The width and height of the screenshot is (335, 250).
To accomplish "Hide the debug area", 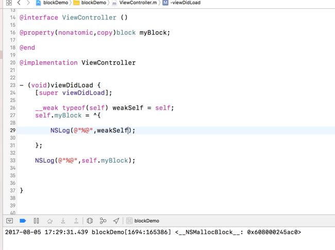I will coord(10,221).
